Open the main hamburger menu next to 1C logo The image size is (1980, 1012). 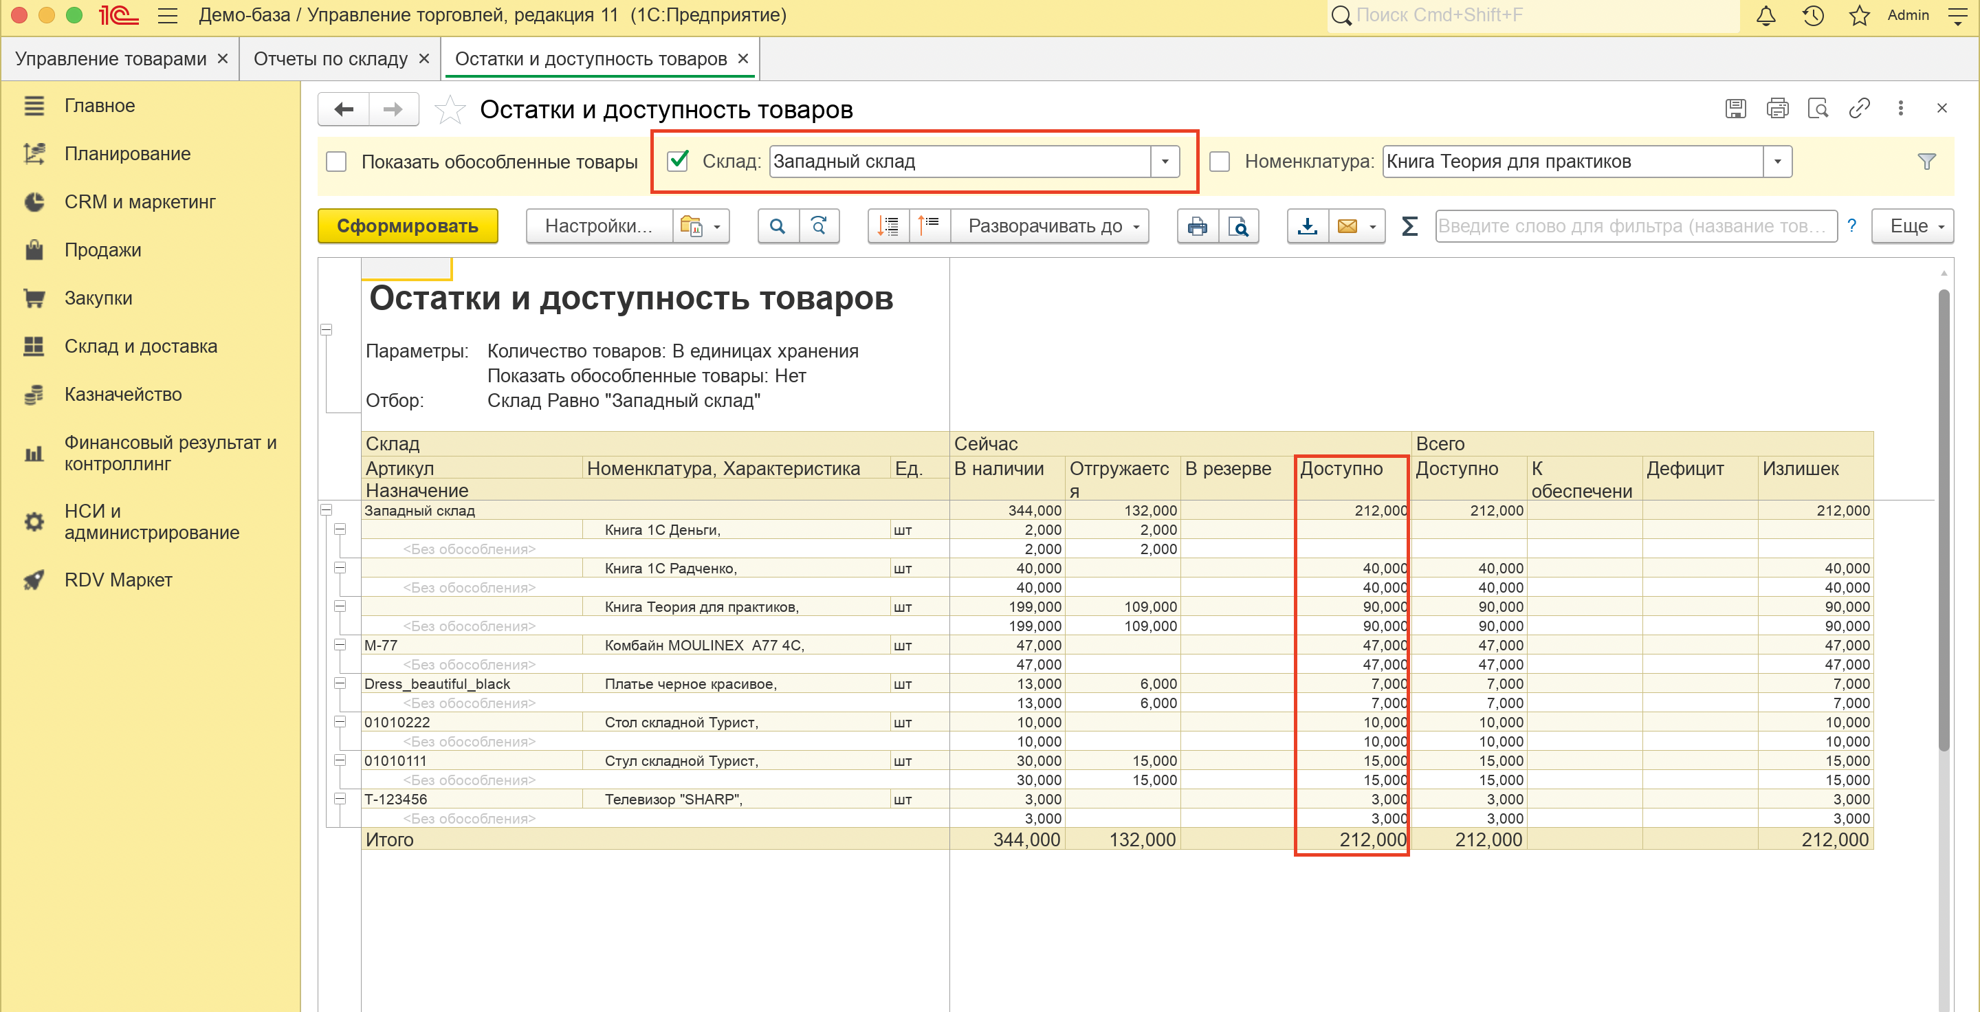tap(168, 15)
